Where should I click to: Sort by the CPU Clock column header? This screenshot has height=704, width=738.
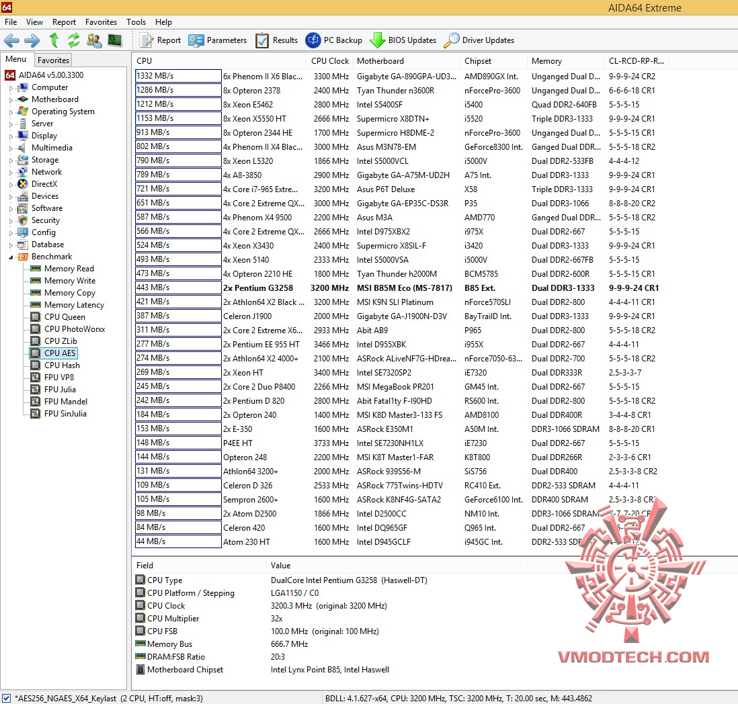click(329, 61)
